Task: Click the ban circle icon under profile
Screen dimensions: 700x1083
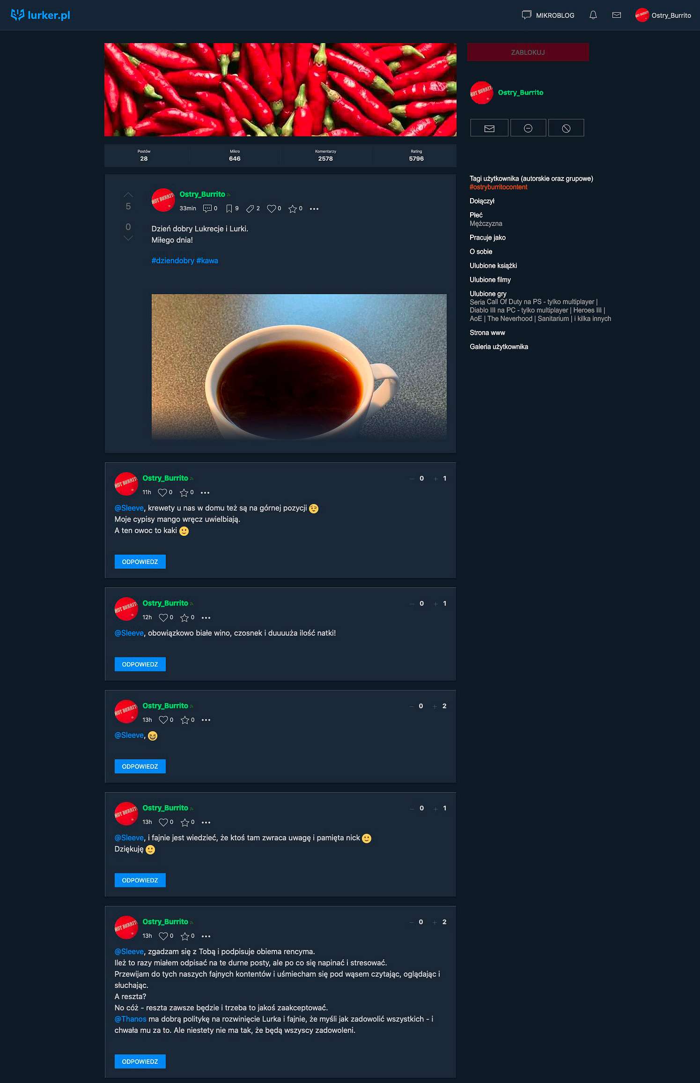Action: pos(566,128)
